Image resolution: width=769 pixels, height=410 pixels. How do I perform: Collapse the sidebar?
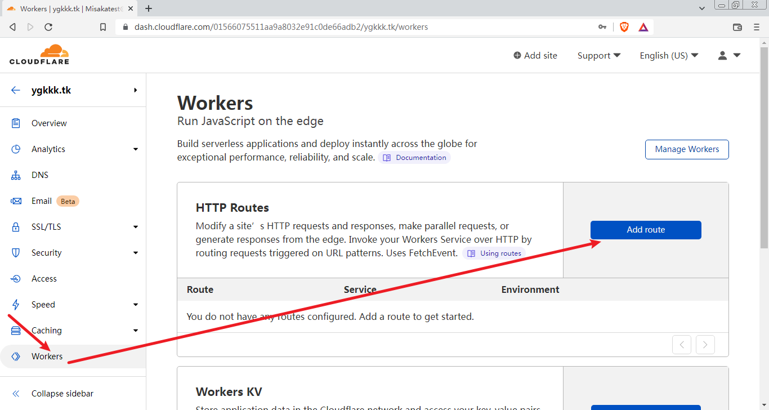(62, 394)
